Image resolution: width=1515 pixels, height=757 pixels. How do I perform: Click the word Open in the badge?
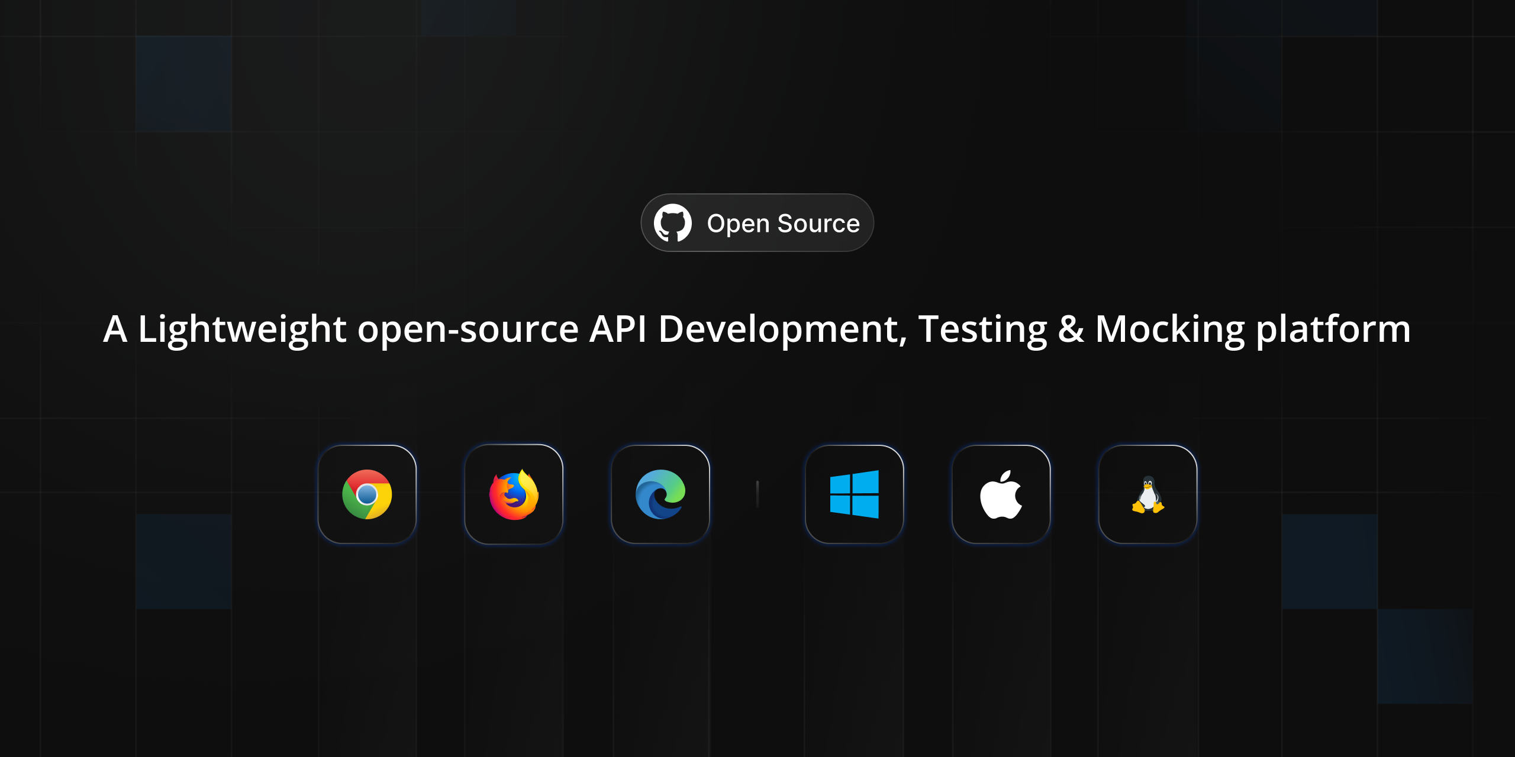[x=738, y=224]
